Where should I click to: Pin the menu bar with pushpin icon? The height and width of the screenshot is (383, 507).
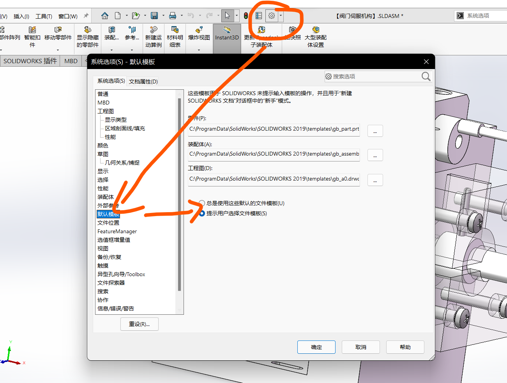86,16
